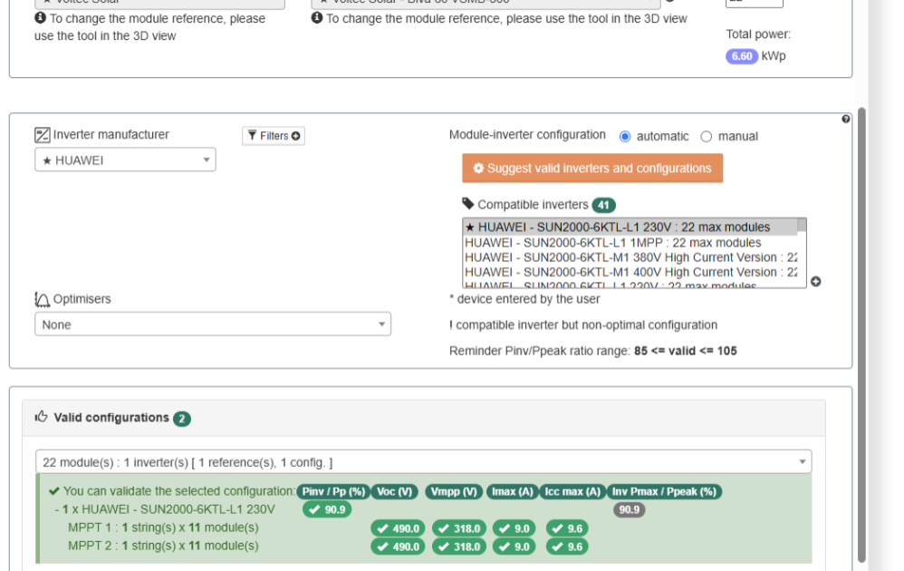Open the Filters button
The image size is (904, 571).
(x=274, y=136)
